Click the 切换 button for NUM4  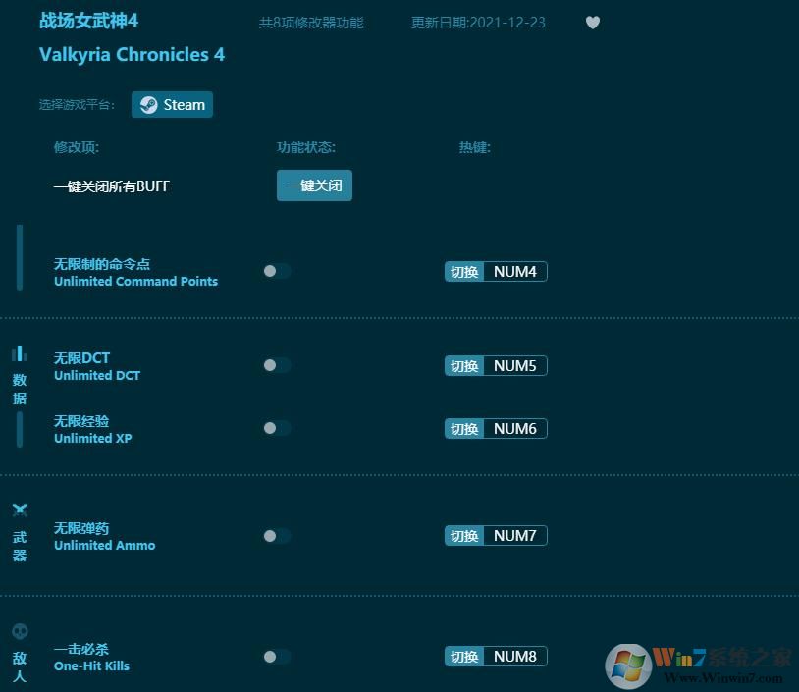[x=464, y=272]
